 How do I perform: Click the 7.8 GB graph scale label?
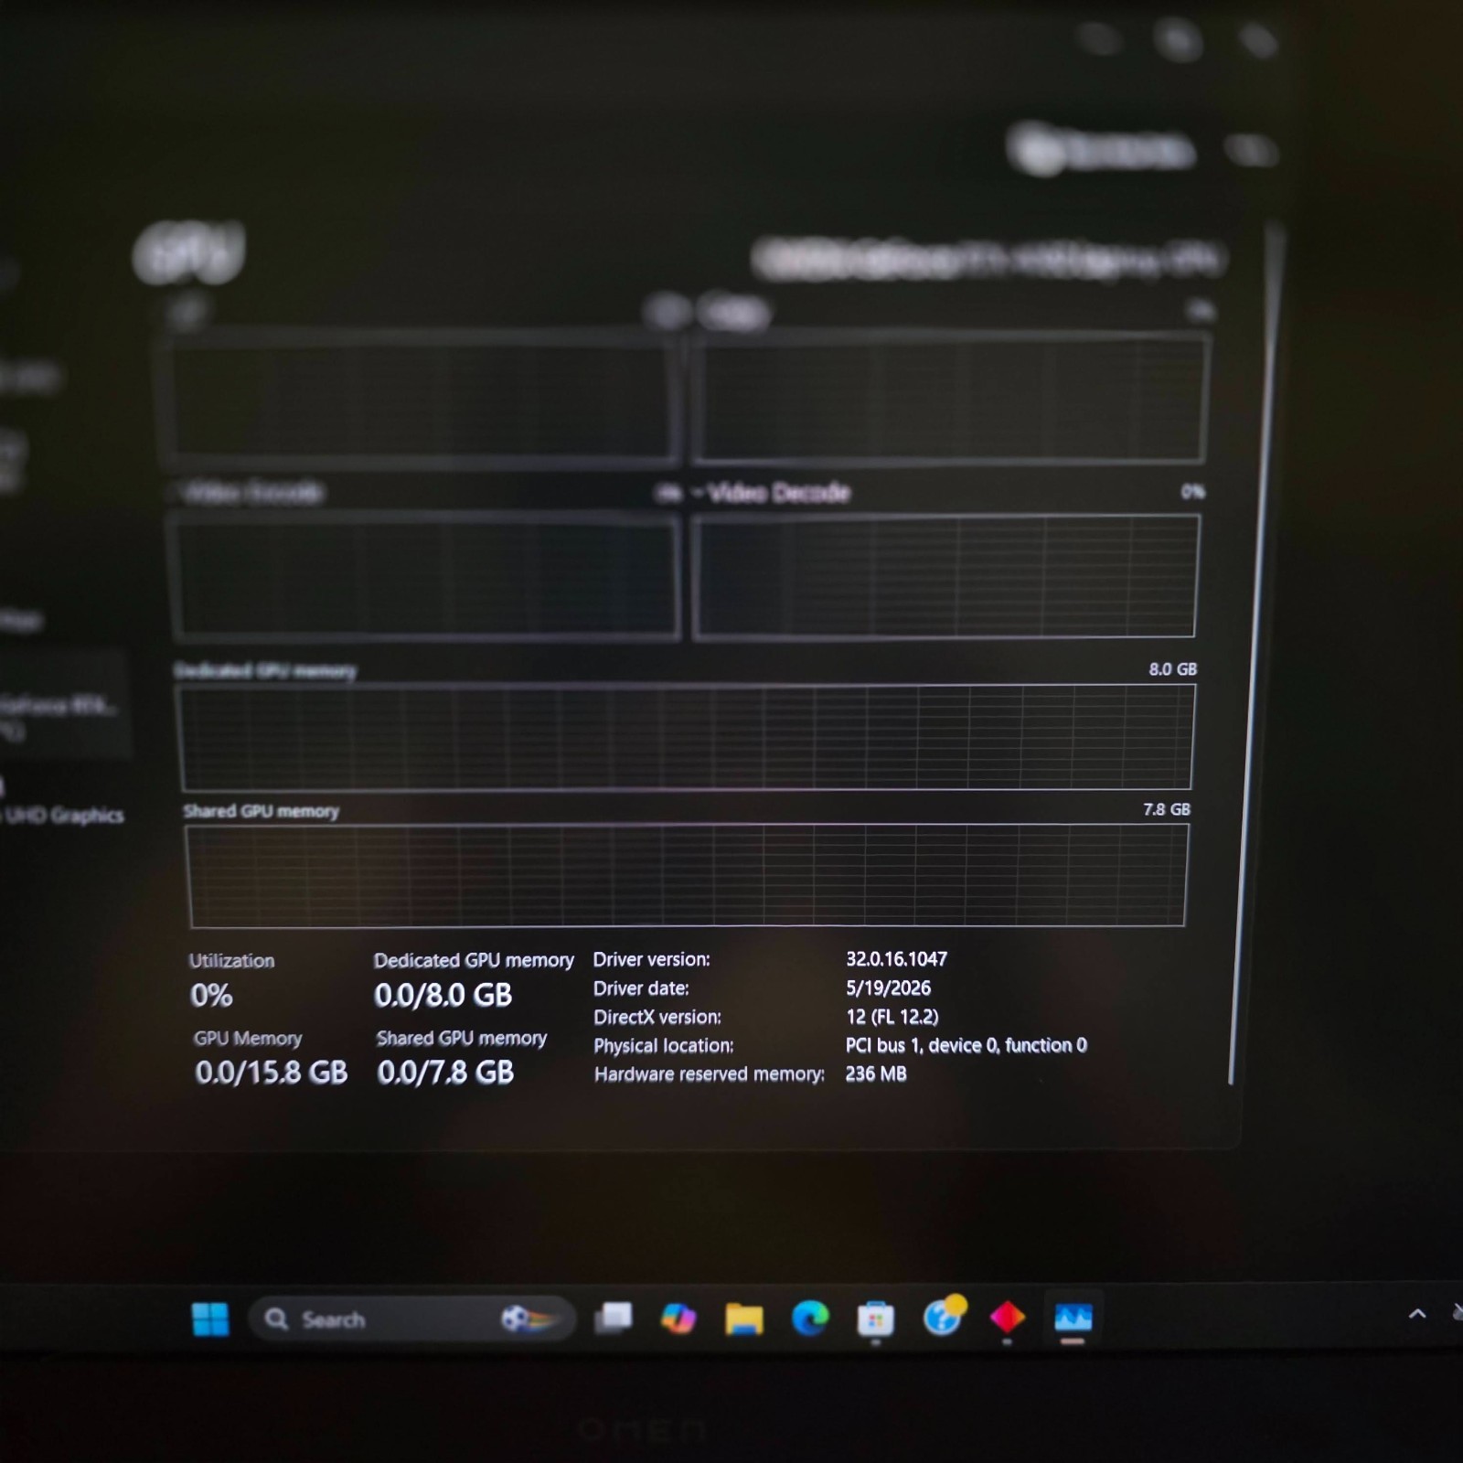[1168, 809]
